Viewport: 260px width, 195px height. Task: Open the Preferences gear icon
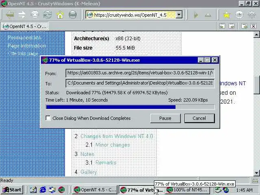click(252, 15)
